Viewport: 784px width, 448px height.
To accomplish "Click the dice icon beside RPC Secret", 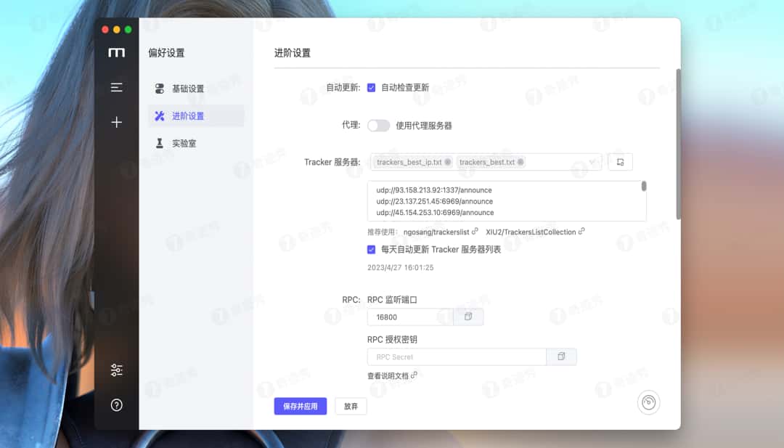I will coord(561,357).
